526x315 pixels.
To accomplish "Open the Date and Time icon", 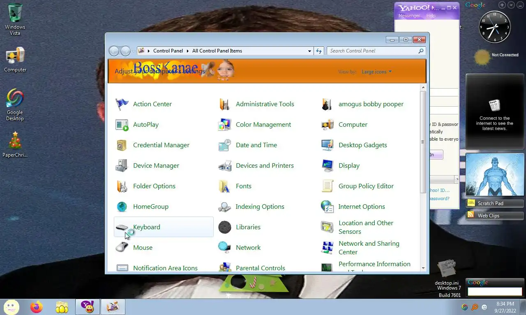I will pyautogui.click(x=224, y=145).
